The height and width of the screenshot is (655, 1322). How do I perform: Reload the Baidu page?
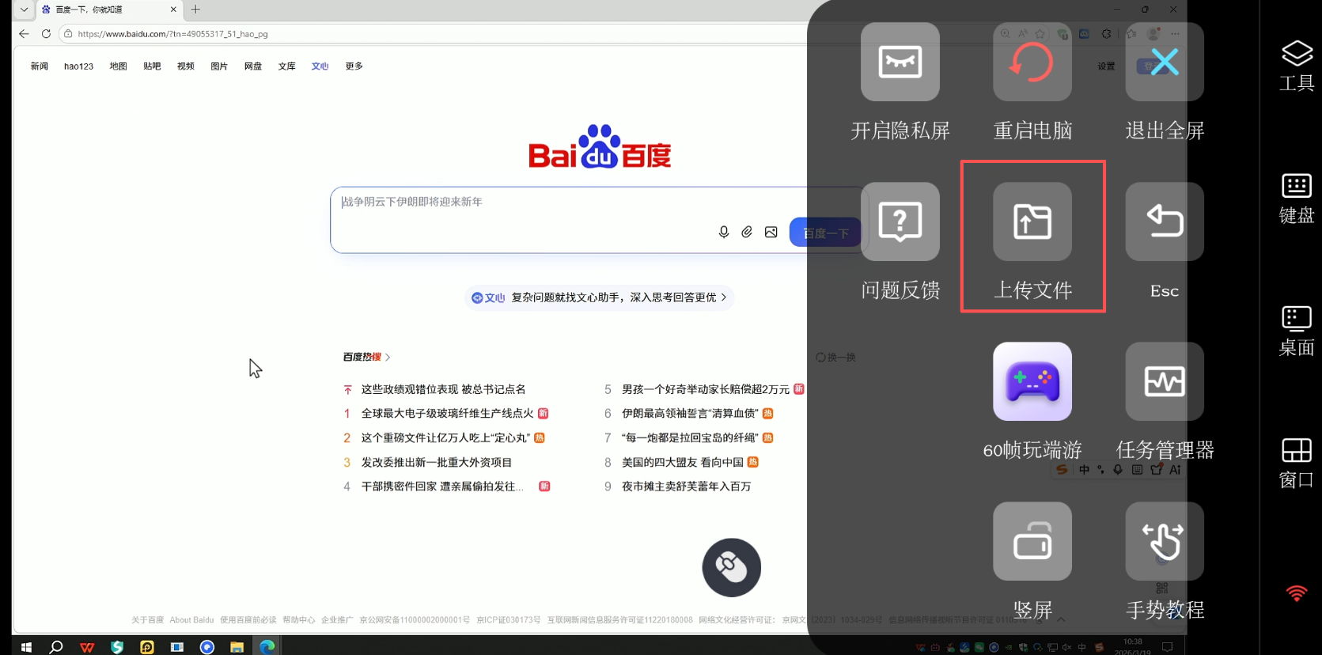pyautogui.click(x=46, y=34)
